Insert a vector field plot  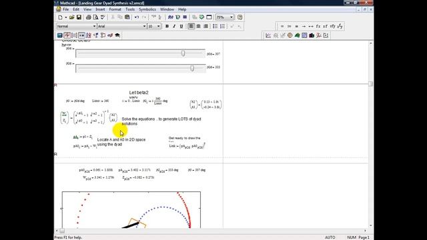[x=326, y=35]
